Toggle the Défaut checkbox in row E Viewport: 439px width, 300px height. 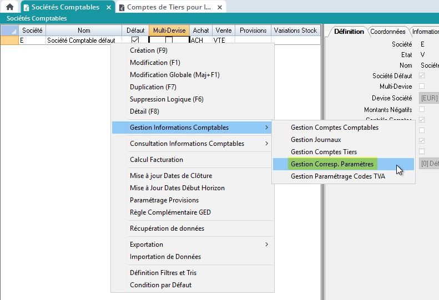135,40
